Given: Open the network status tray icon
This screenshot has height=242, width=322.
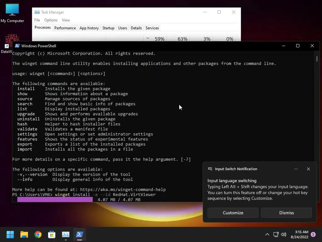Looking at the screenshot, I should point(276,234).
